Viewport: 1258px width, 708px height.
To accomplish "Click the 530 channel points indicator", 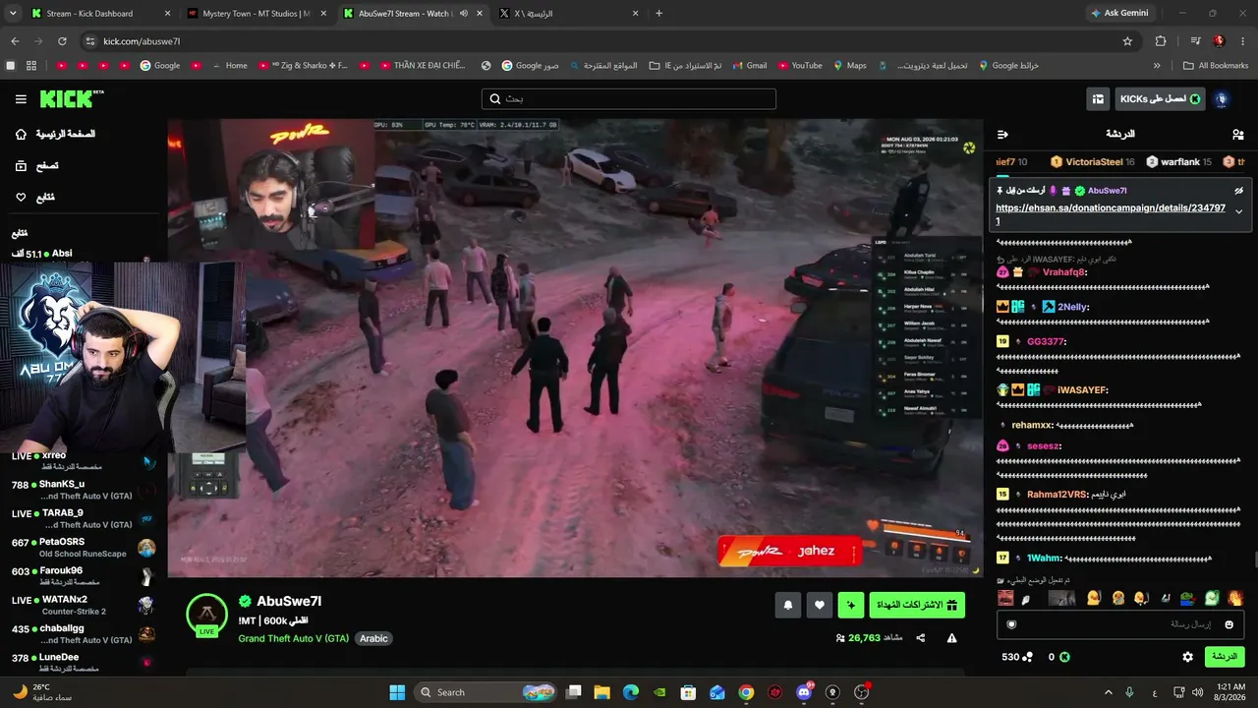I will 1017,657.
